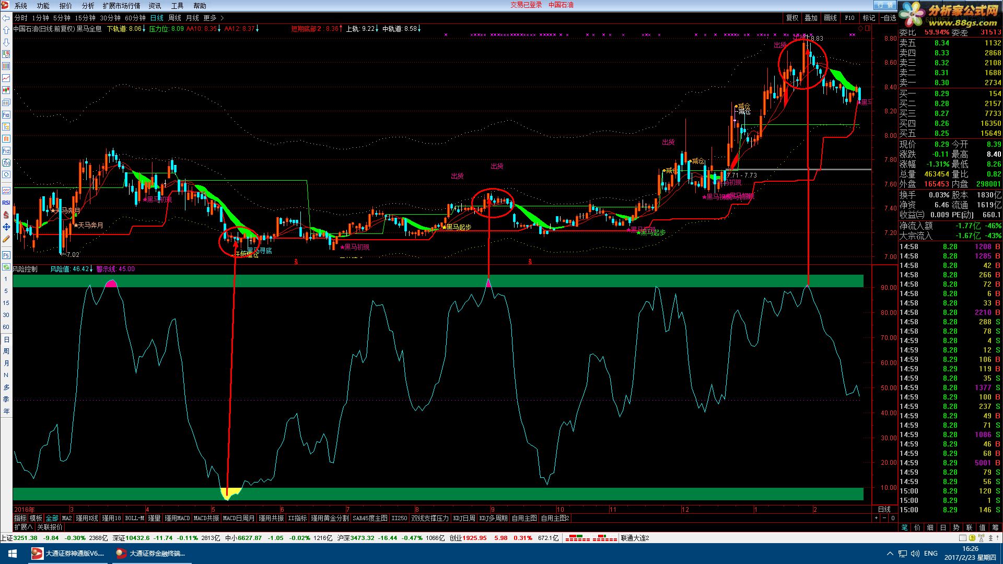Select the '年' yearly period in left column
This screenshot has height=564, width=1003.
(6, 411)
